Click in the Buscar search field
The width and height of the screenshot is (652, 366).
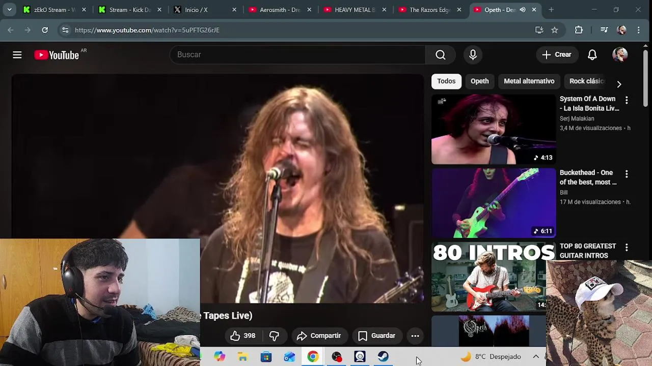tap(298, 55)
